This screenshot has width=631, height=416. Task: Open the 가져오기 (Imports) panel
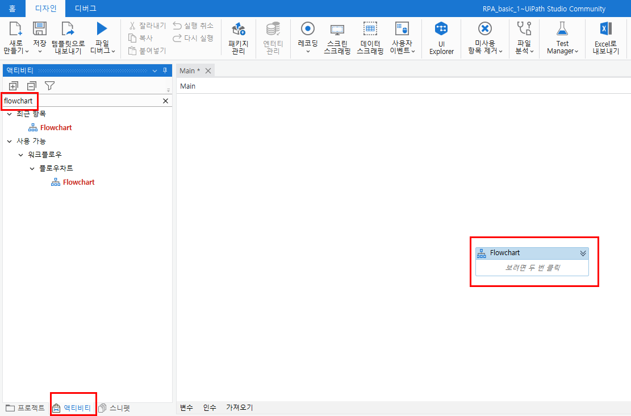click(x=240, y=407)
